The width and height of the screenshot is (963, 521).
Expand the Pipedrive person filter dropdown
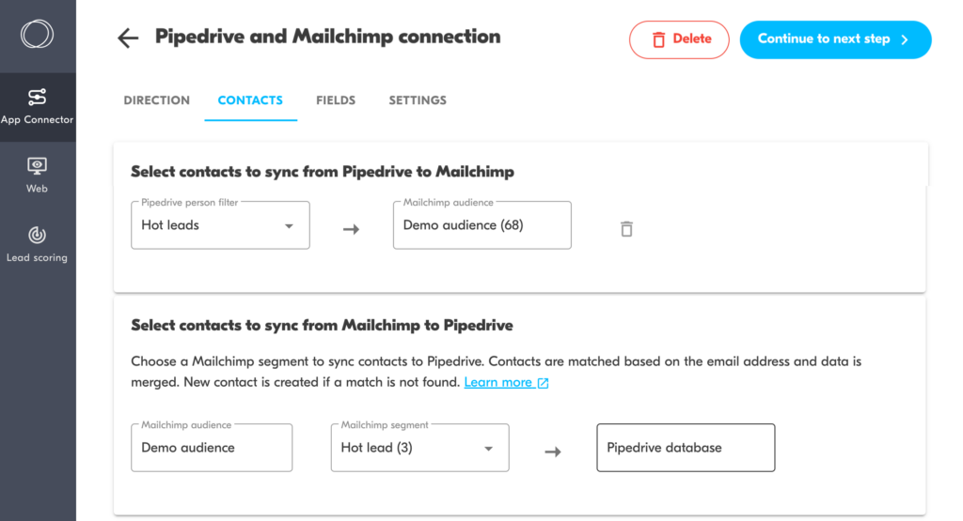coord(289,225)
